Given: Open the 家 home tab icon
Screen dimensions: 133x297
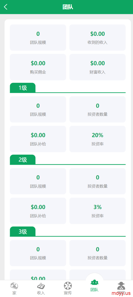Looking at the screenshot, I should [14, 285].
